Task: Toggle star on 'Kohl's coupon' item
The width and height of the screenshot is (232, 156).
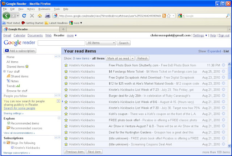Action: (x=66, y=114)
